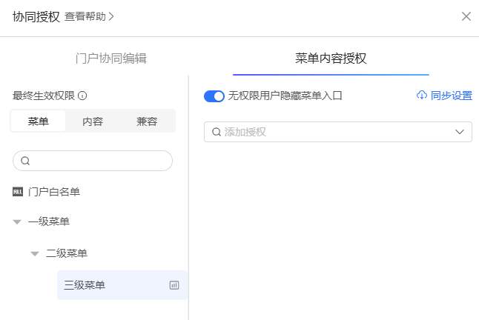Focus the left menu search field
This screenshot has height=320, width=479.
(x=100, y=161)
